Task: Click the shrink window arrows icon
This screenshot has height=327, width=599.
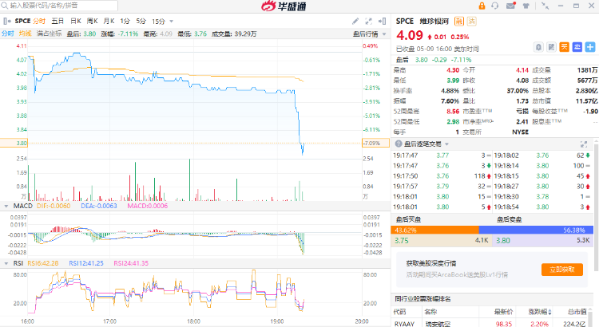Action: click(x=545, y=6)
